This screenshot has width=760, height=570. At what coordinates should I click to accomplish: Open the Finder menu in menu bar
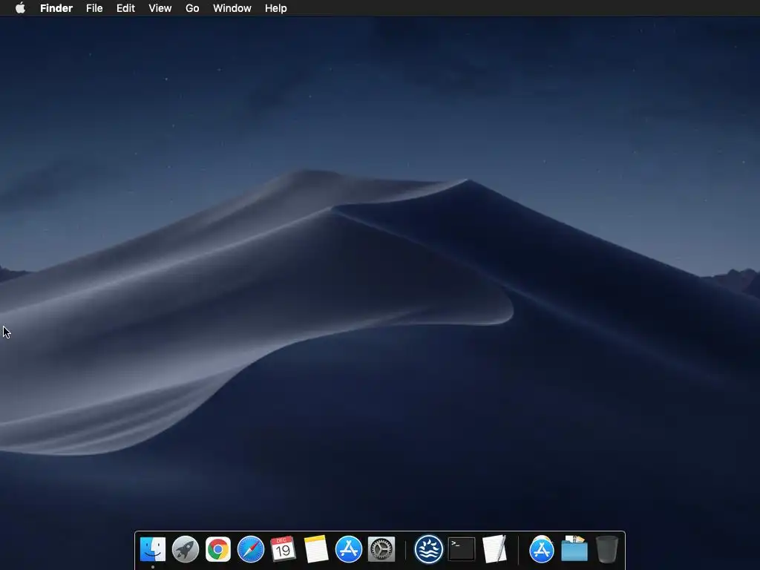point(56,8)
